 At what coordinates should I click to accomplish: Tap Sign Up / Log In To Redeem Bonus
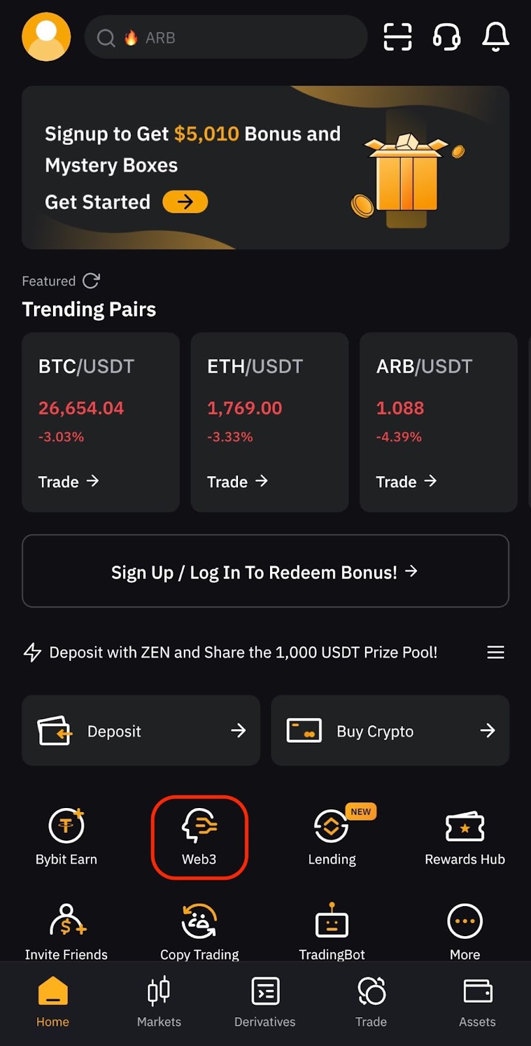(x=265, y=571)
